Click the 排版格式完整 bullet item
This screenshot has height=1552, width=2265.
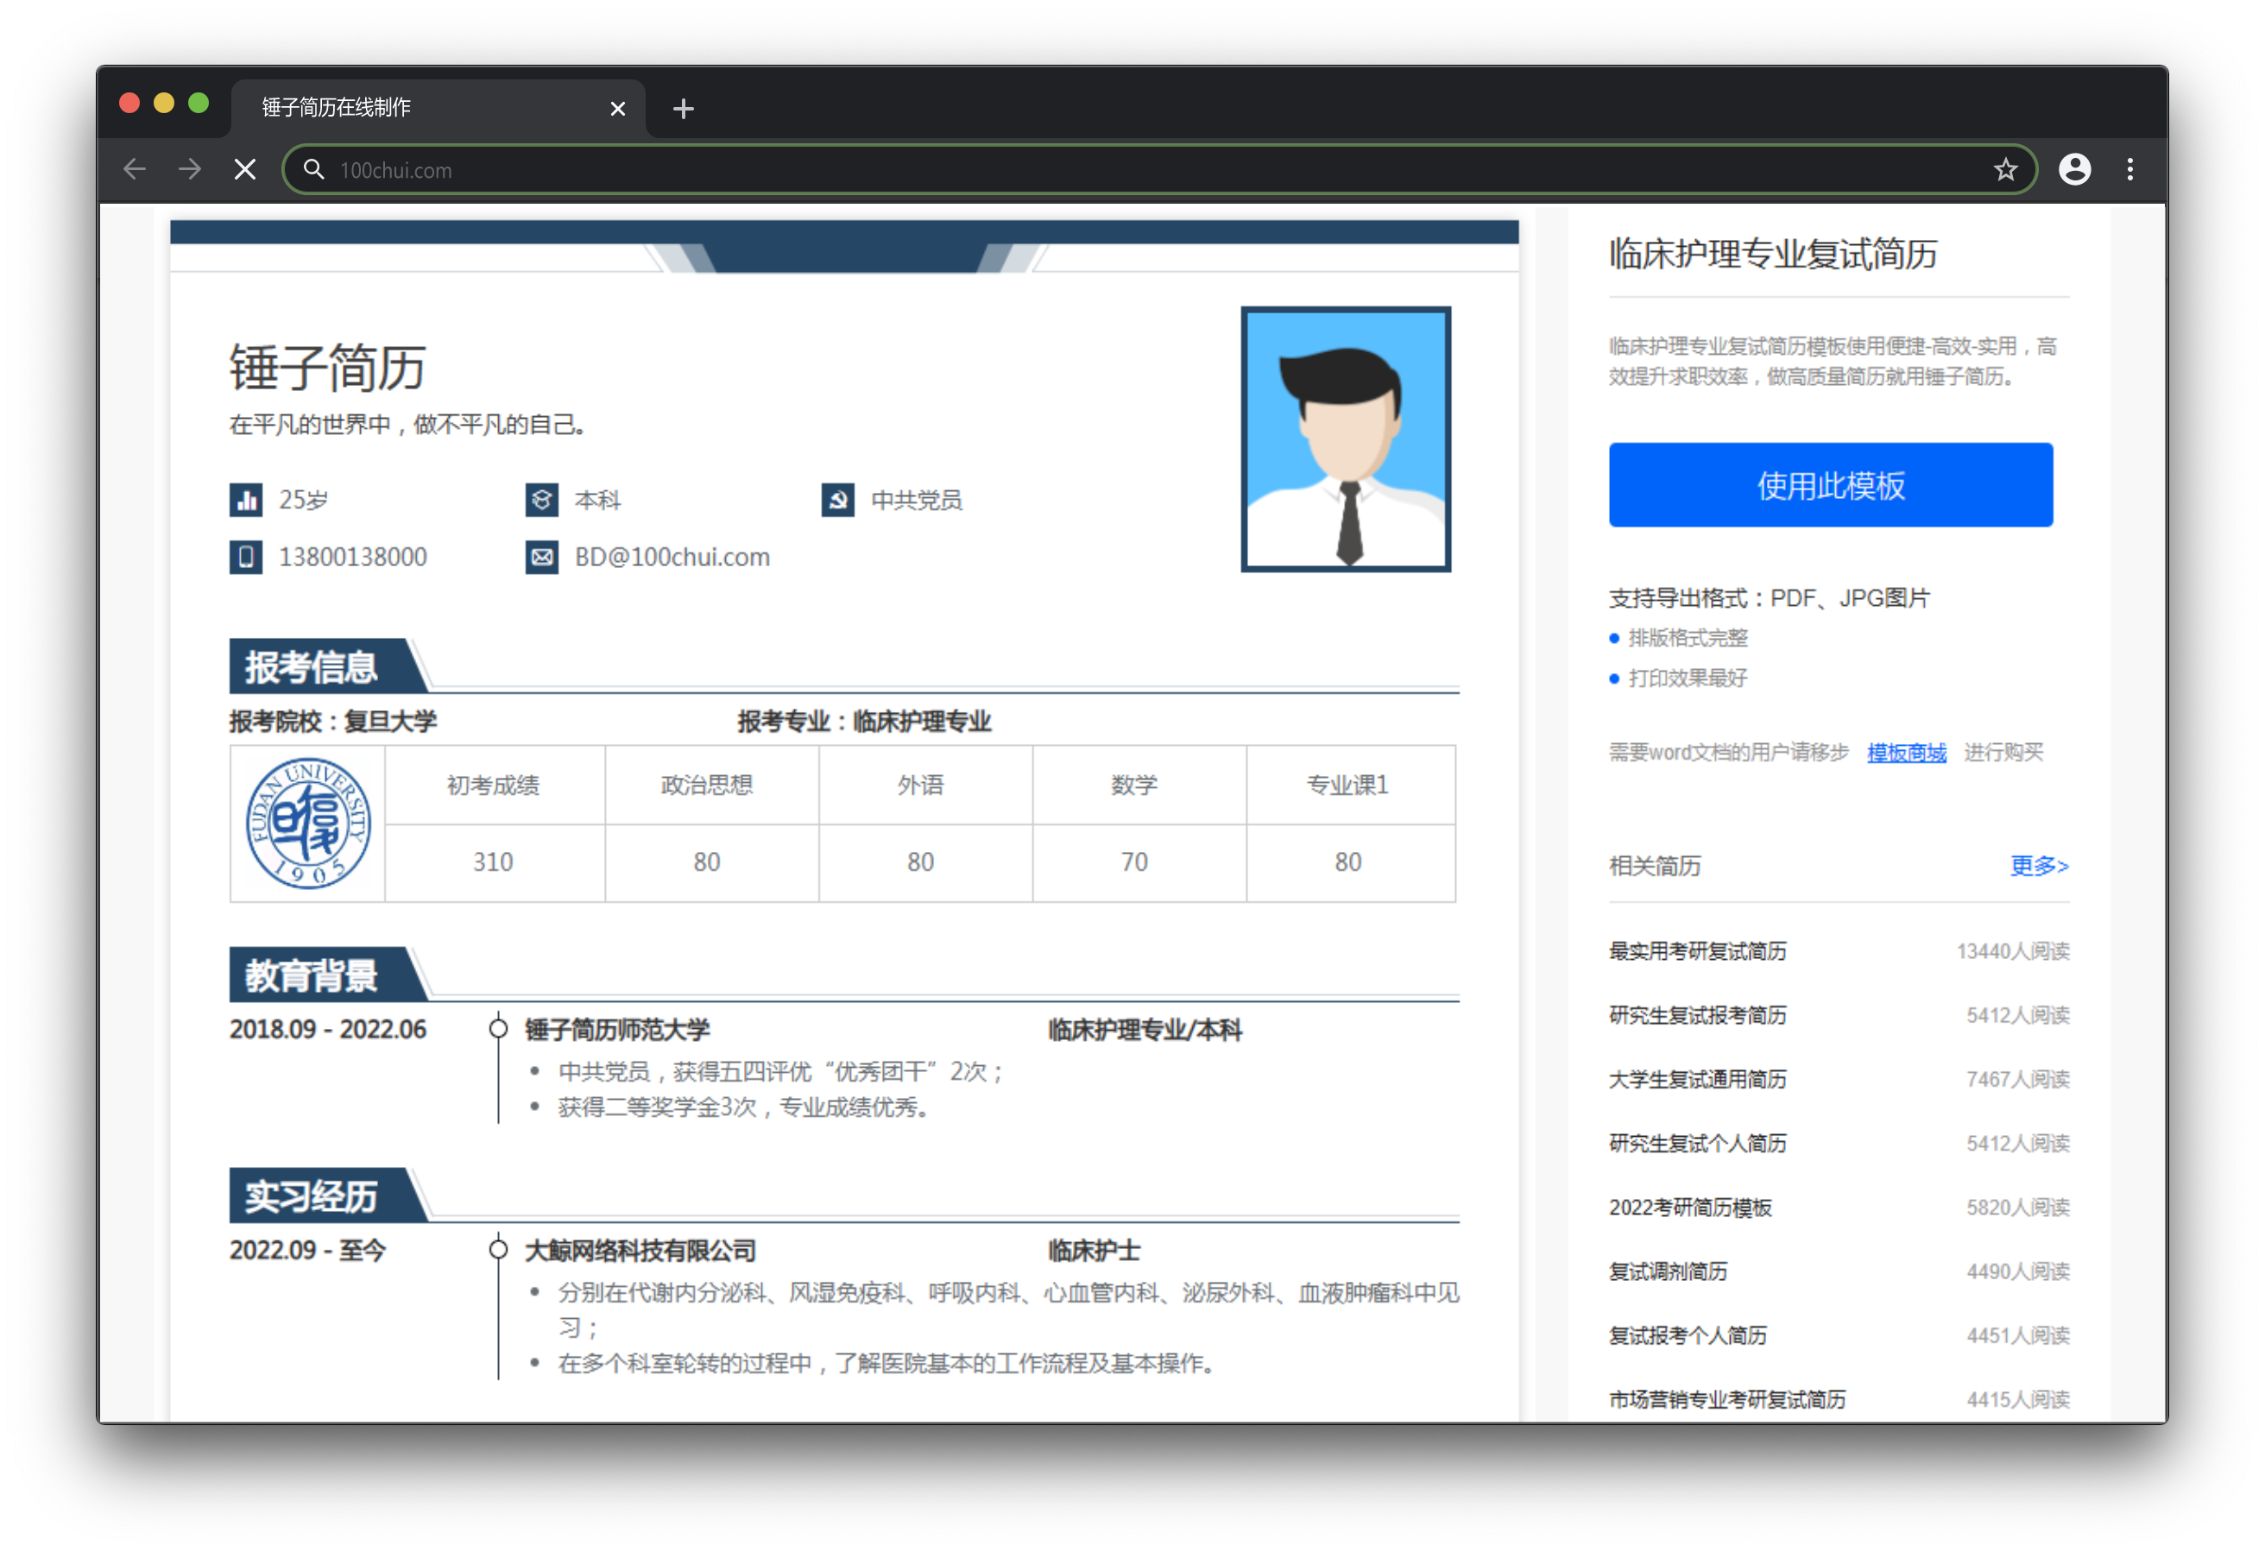coord(1687,638)
